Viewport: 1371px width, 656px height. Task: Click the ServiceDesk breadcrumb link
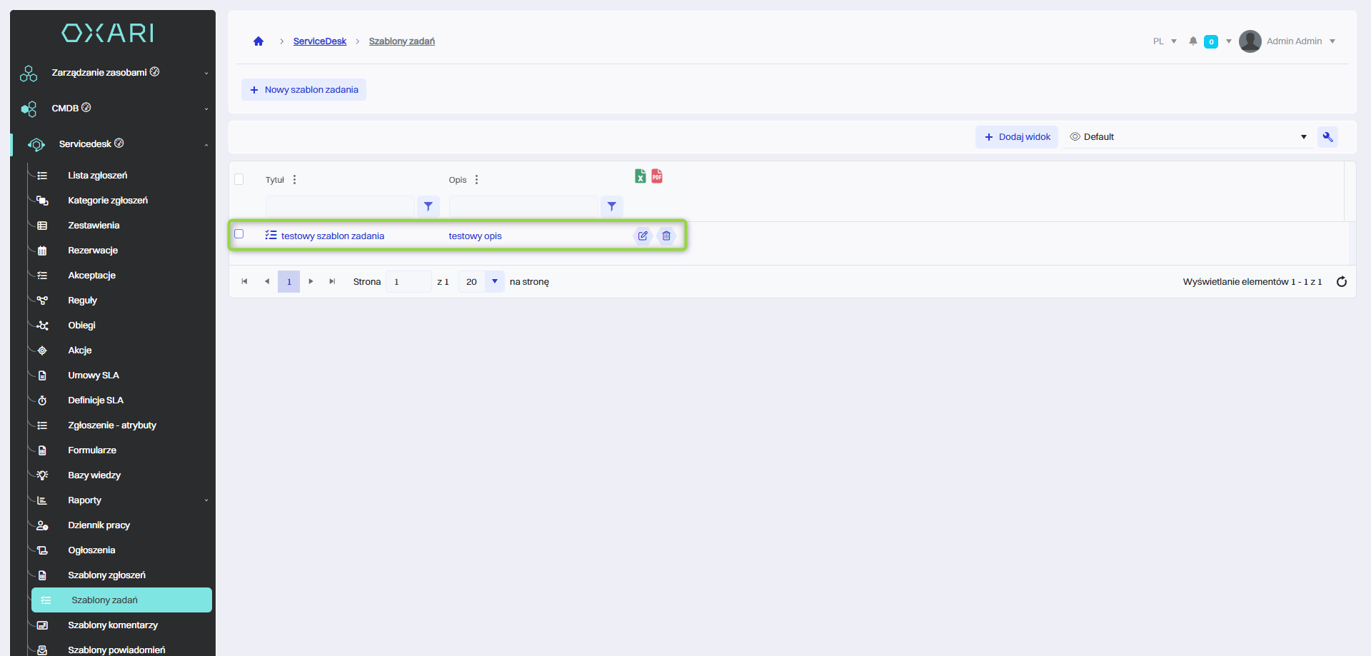[x=319, y=41]
